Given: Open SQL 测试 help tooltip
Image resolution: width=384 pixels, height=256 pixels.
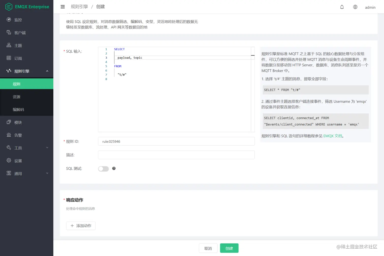Looking at the screenshot, I should pos(114,168).
